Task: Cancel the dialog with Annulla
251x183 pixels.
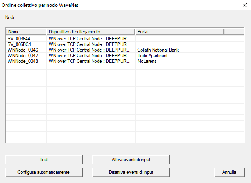Action: [229, 172]
